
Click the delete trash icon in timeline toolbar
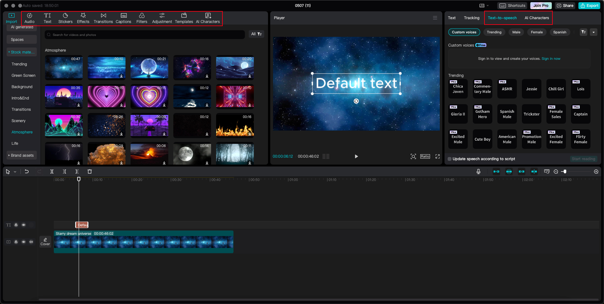[90, 172]
